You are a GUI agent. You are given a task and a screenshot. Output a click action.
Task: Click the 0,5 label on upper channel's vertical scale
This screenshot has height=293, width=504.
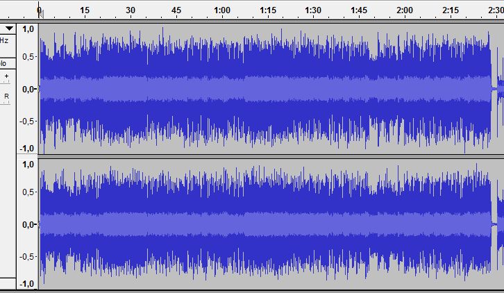(28, 57)
